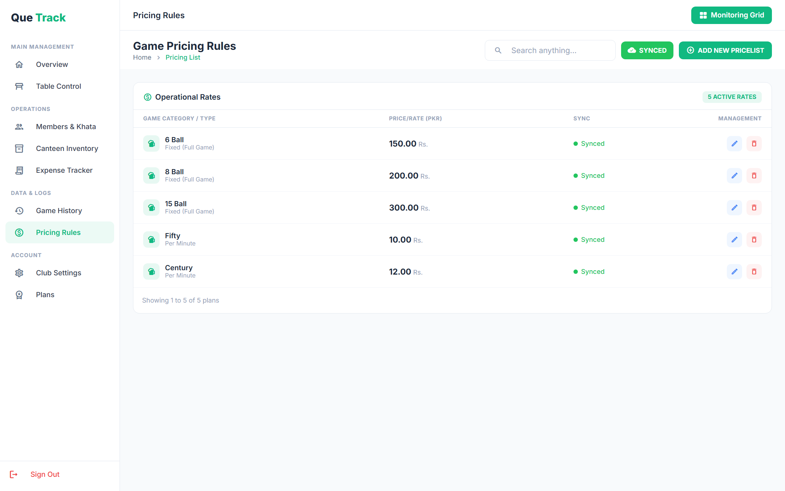Open Overview in the sidebar
Viewport: 785px width, 491px height.
click(60, 64)
